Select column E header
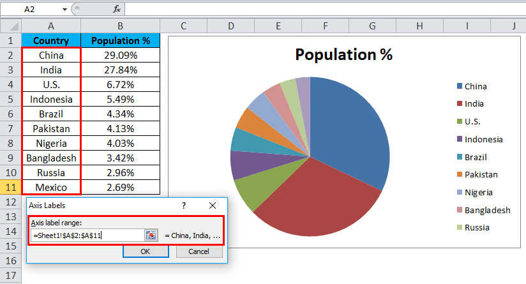 coord(278,26)
